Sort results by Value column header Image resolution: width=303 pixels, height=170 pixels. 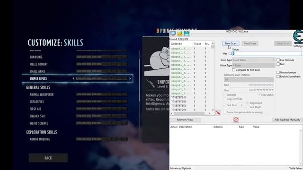tap(198, 44)
